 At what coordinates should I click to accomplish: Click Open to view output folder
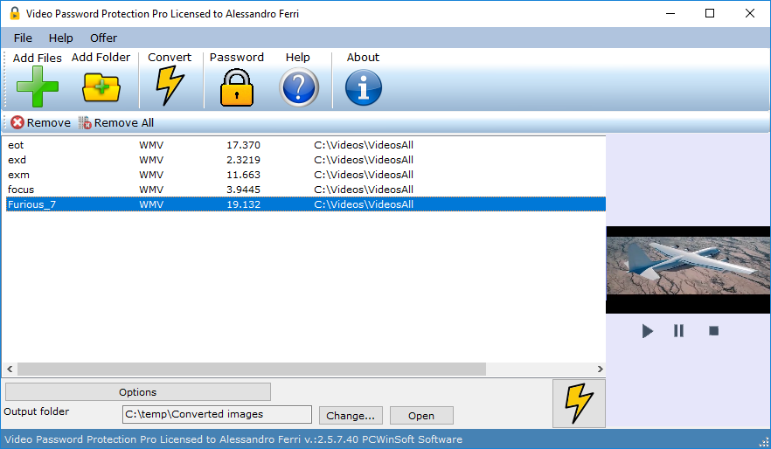pyautogui.click(x=421, y=416)
